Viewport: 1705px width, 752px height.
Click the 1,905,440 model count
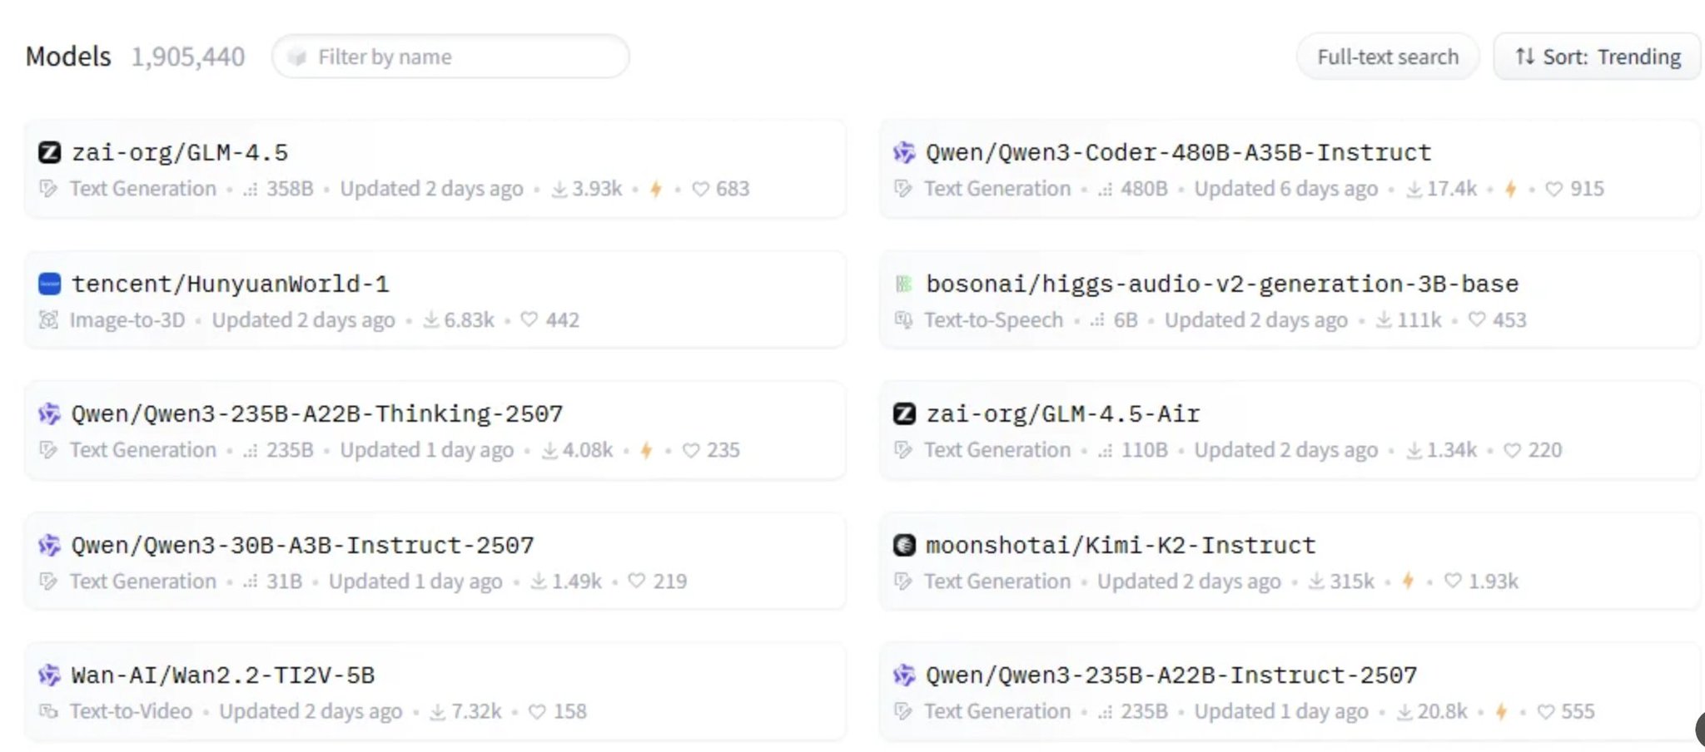point(188,57)
